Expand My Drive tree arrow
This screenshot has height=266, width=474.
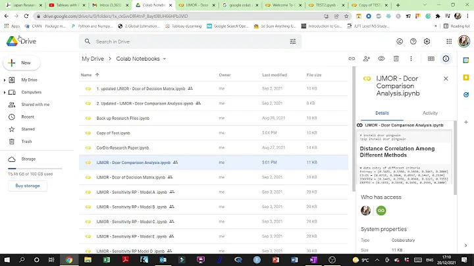pos(5,80)
